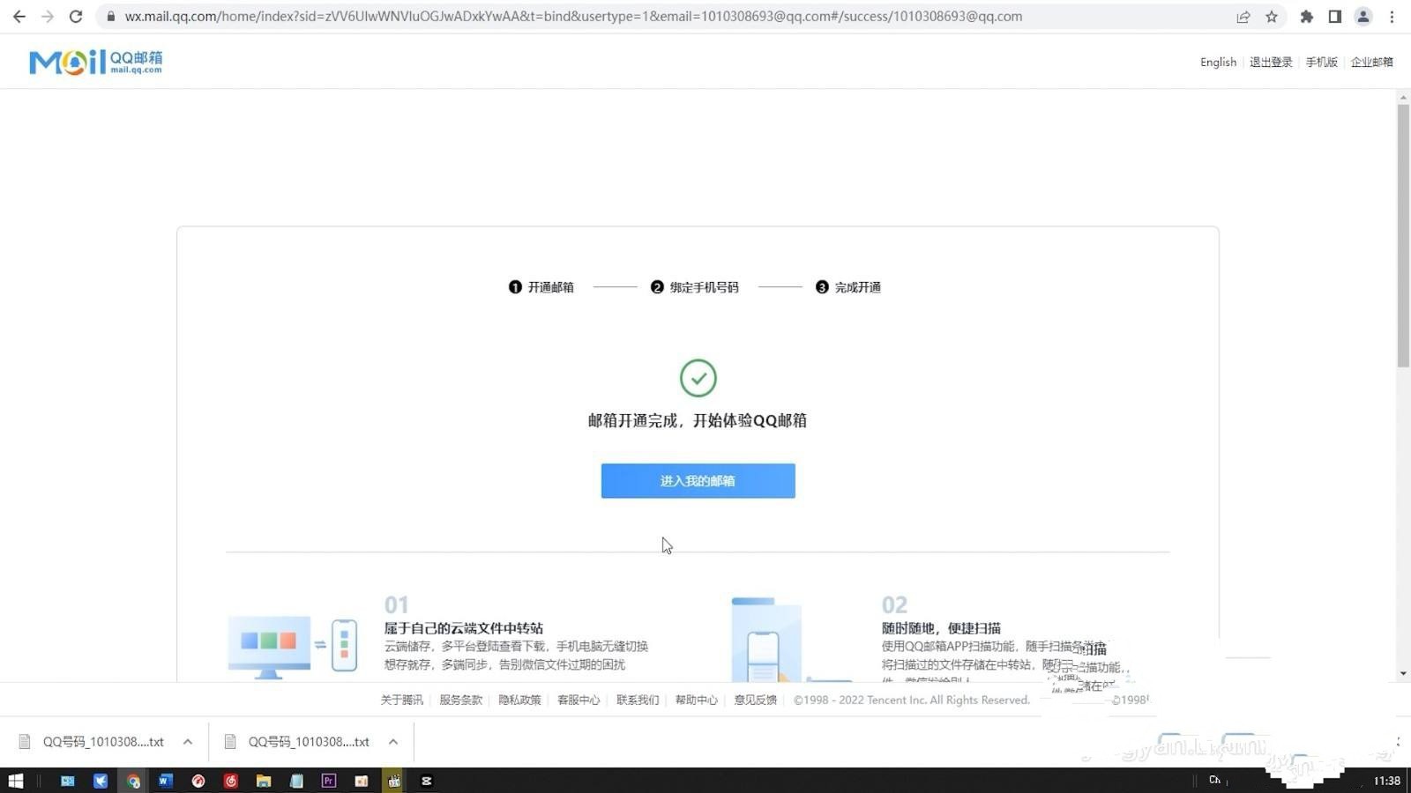Click the scrollbar down arrow
Screen dimensions: 1411x793
(1403, 674)
